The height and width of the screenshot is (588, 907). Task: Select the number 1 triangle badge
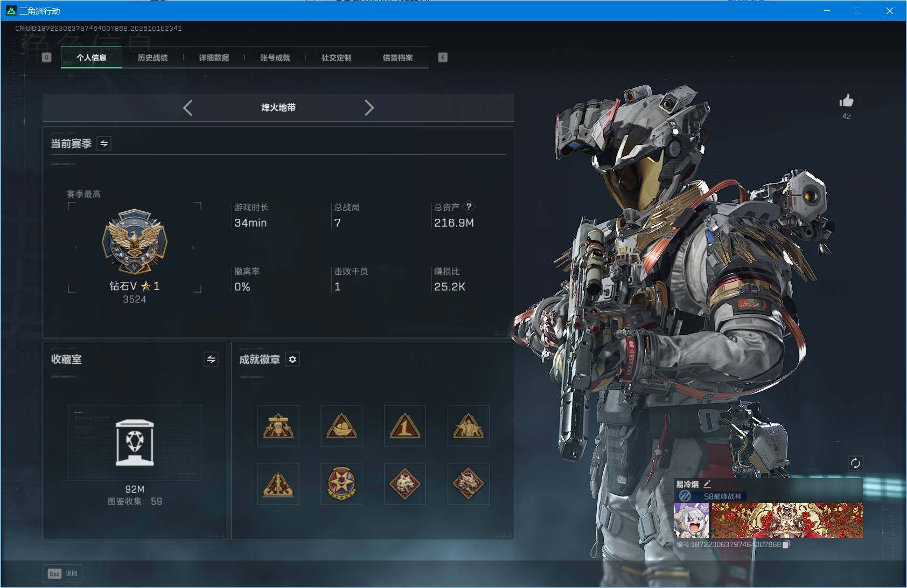point(405,426)
